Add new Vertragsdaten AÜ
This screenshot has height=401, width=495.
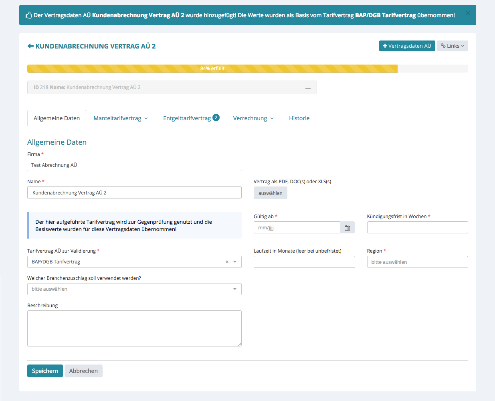click(407, 46)
